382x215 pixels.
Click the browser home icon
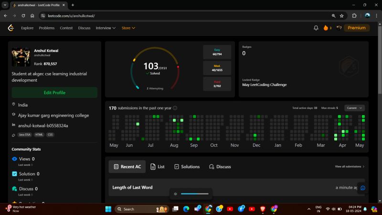pyautogui.click(x=32, y=16)
